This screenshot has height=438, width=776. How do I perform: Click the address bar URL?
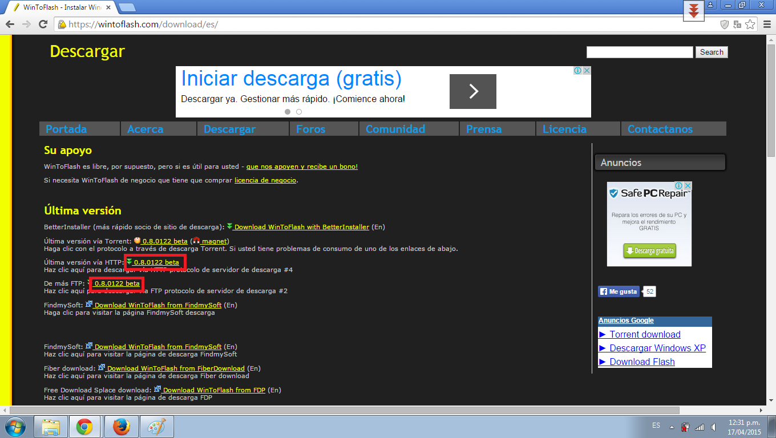click(143, 25)
